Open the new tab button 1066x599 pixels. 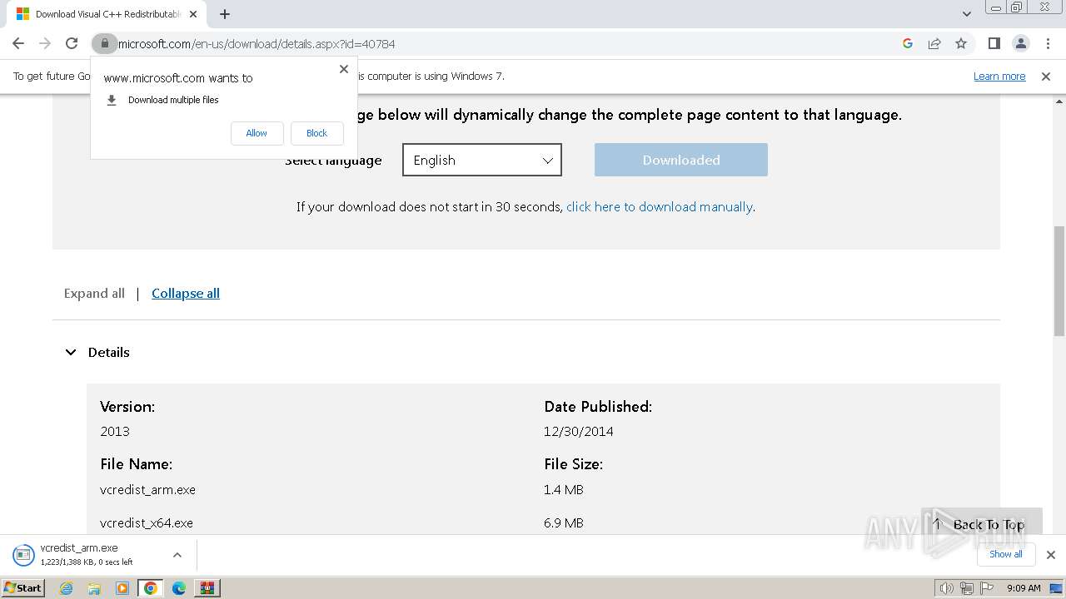point(225,14)
